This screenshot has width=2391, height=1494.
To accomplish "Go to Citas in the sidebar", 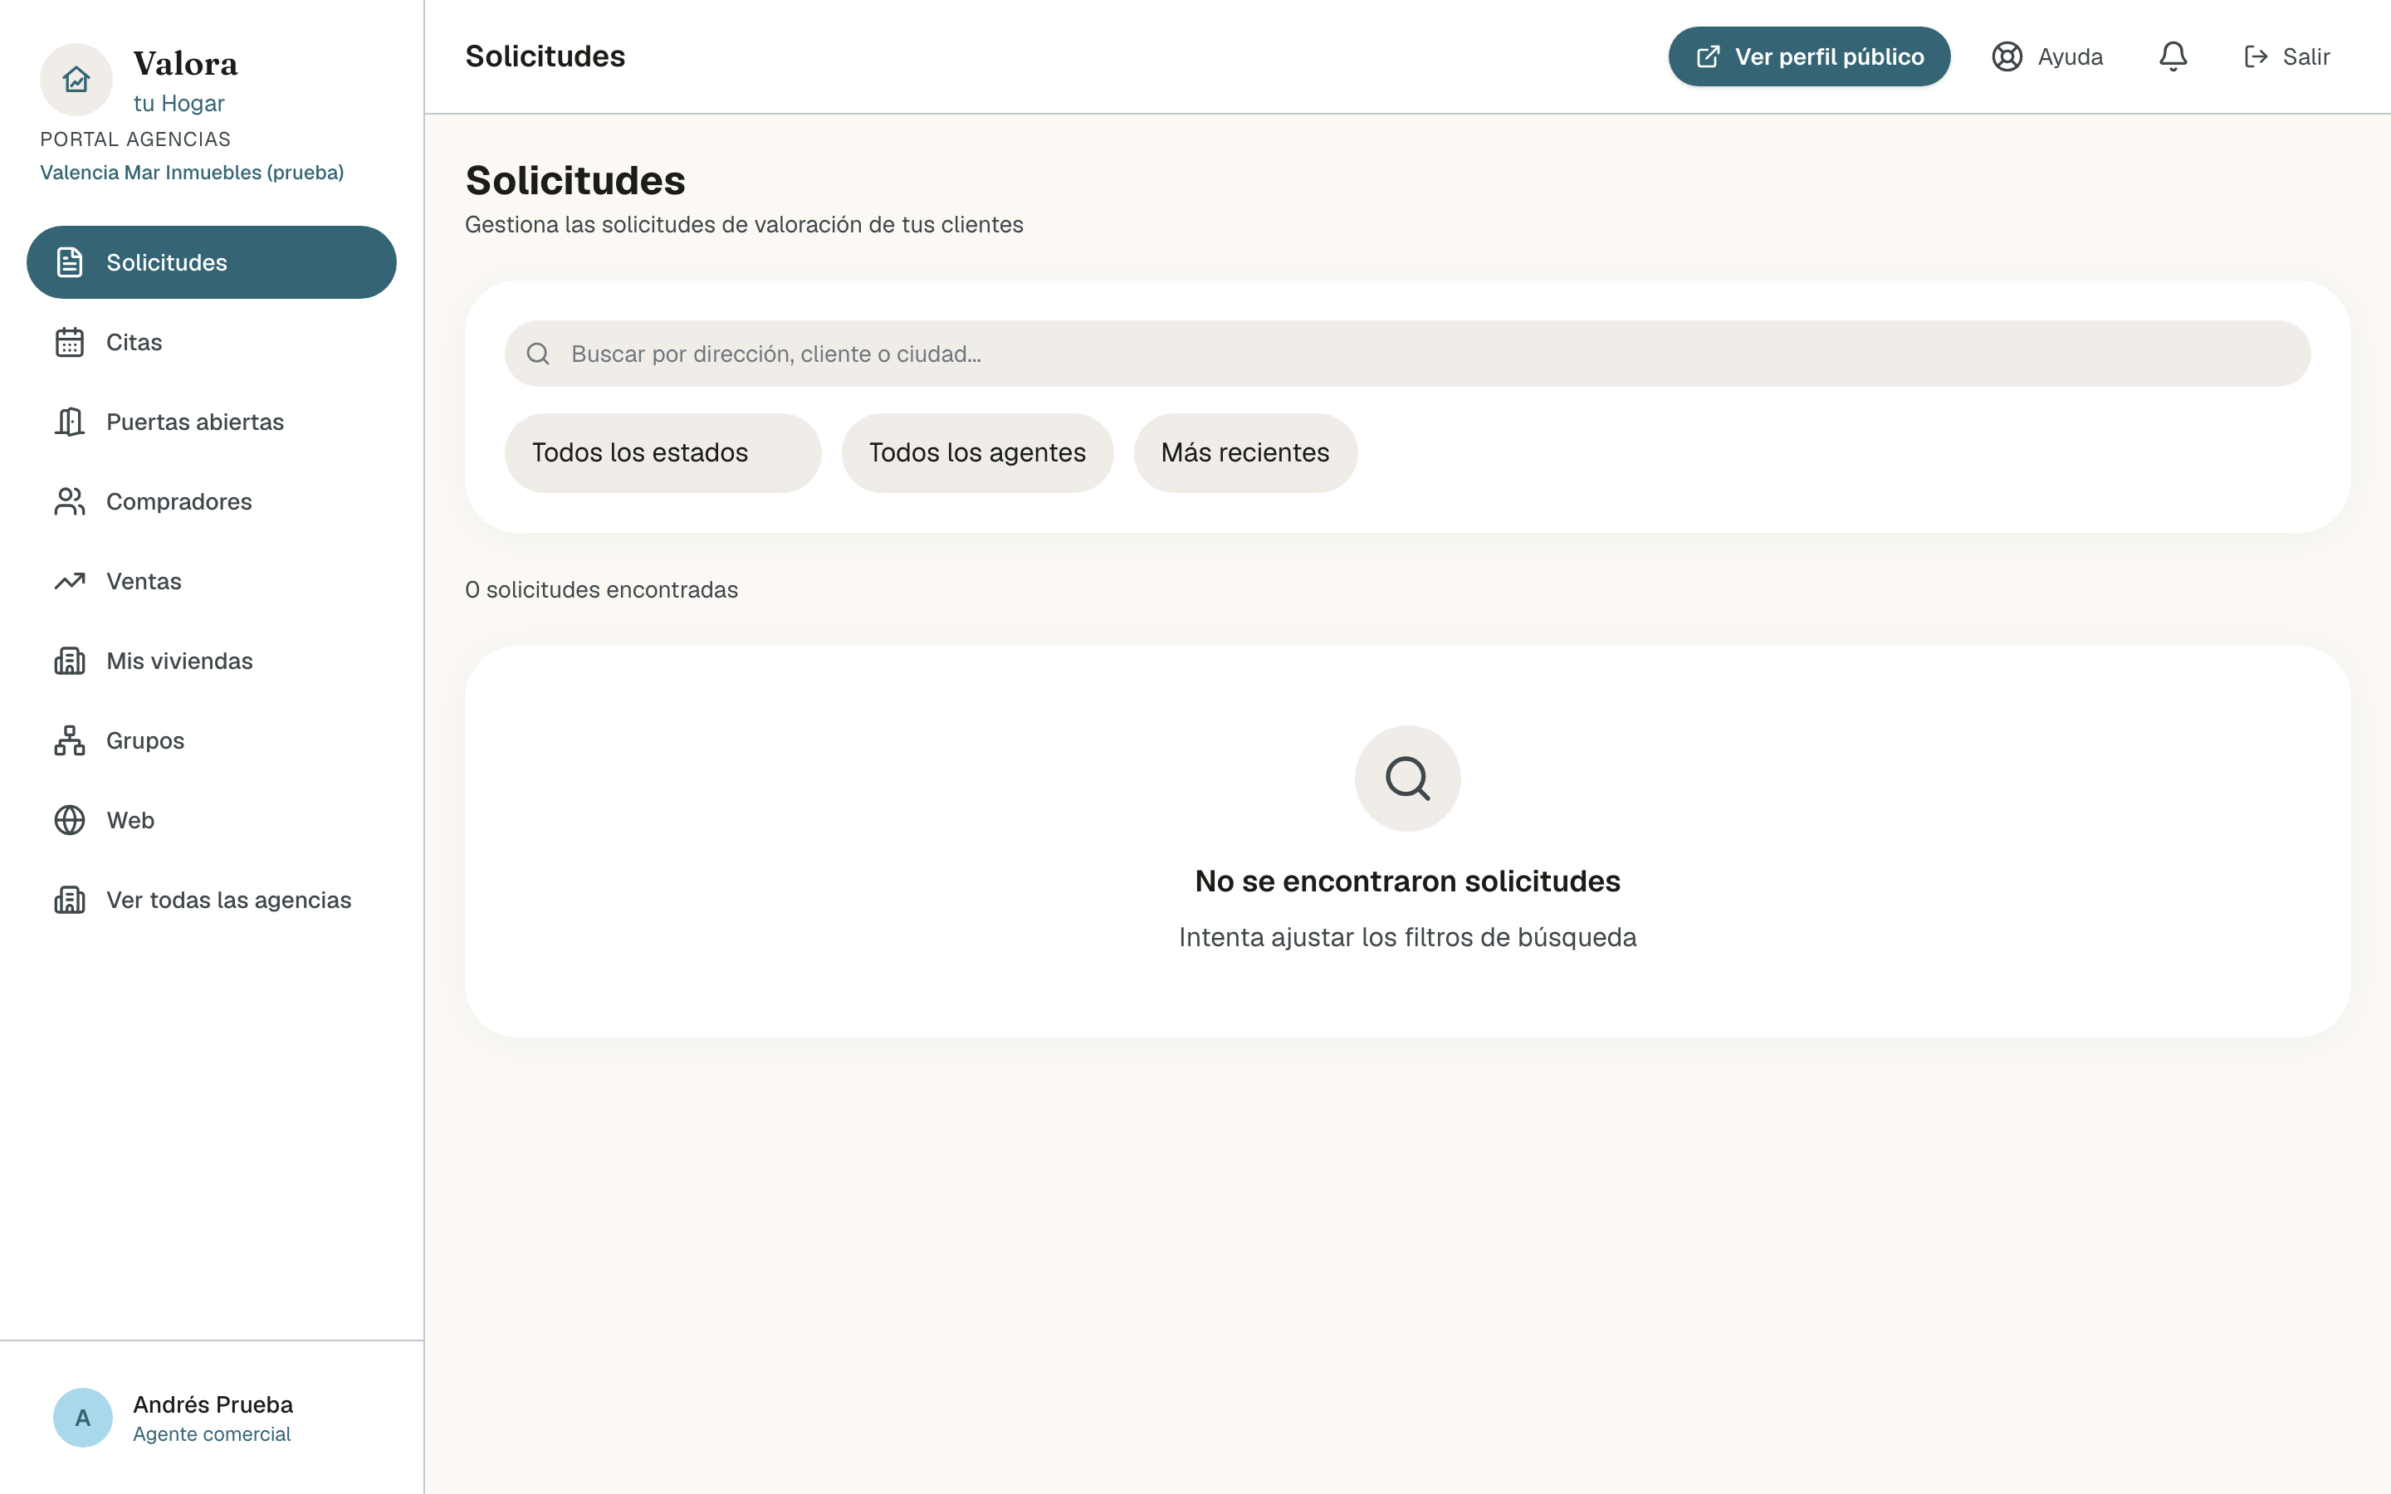I will tap(212, 342).
